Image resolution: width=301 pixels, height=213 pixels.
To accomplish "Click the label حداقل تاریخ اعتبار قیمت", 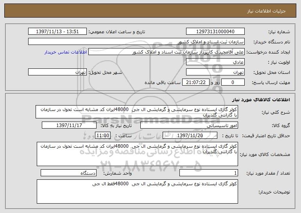I will (266, 136).
